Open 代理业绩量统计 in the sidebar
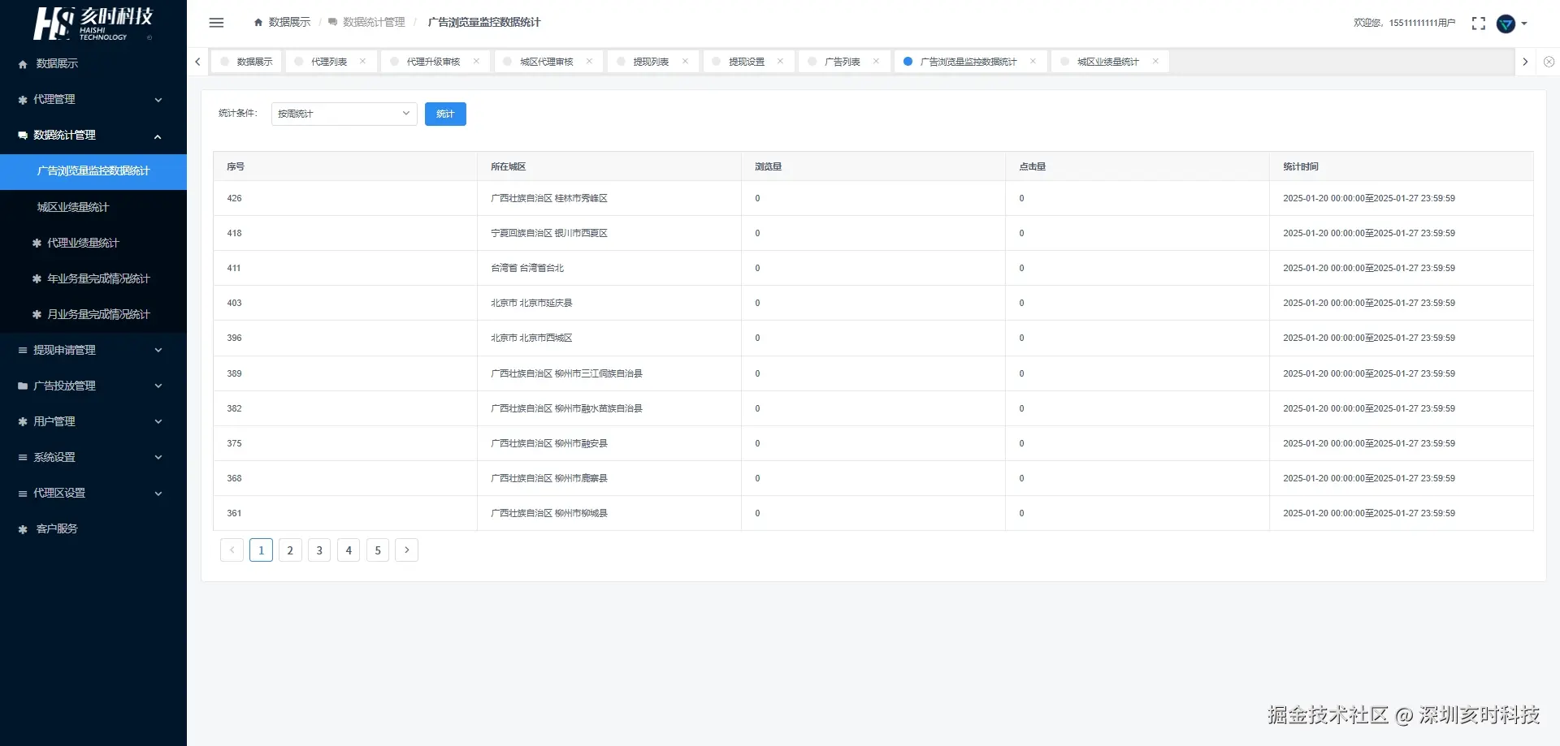This screenshot has height=746, width=1560. (x=93, y=243)
